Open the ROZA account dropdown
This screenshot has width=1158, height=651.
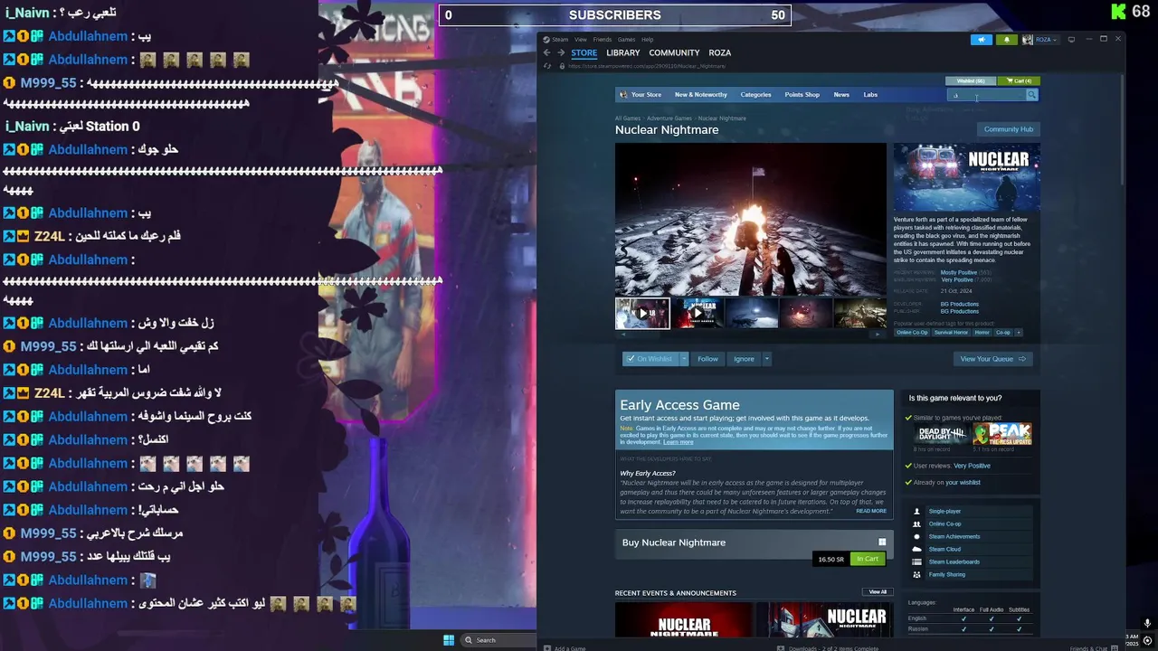click(1046, 40)
